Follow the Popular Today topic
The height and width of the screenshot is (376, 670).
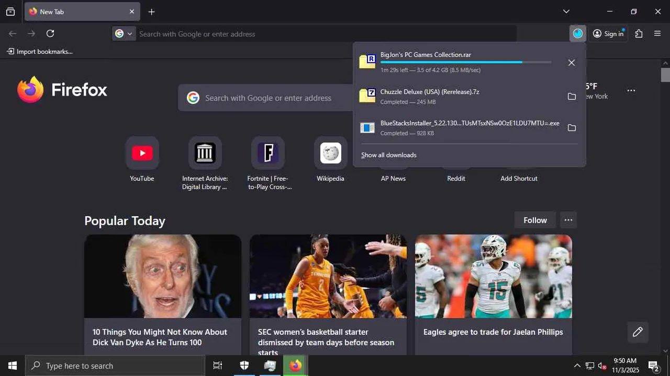tap(535, 220)
